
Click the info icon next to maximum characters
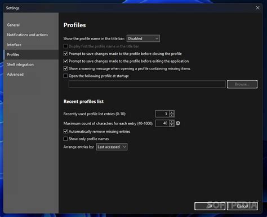click(x=178, y=123)
